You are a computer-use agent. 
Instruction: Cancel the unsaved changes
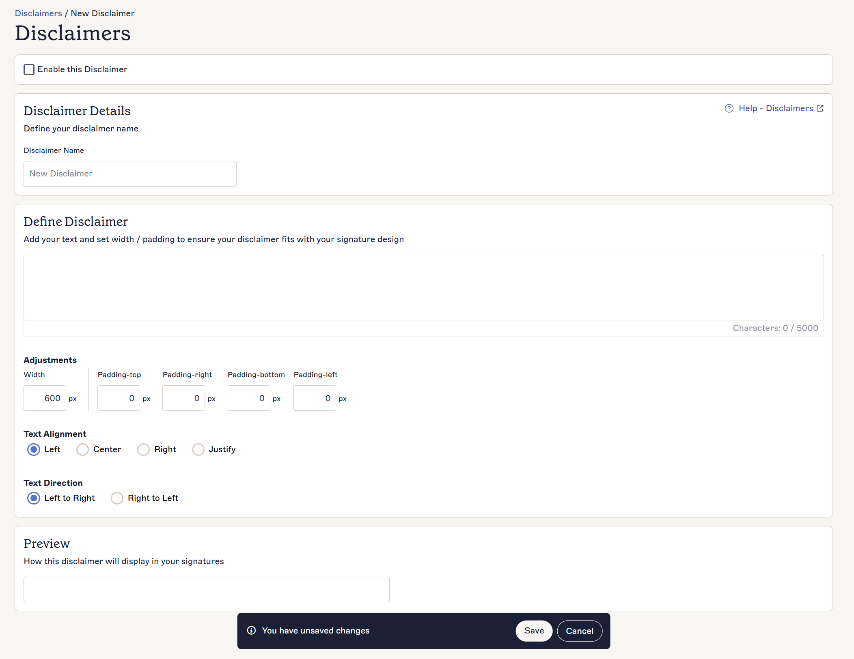580,631
